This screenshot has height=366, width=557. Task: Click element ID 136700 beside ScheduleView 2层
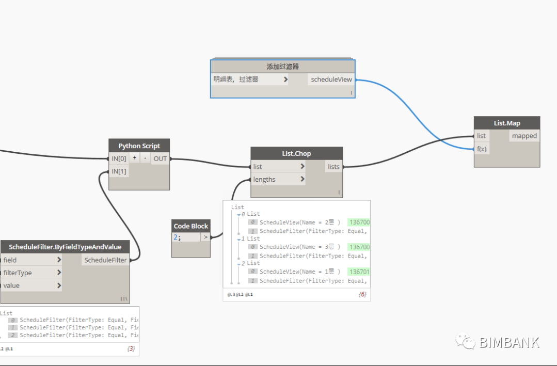coord(359,222)
